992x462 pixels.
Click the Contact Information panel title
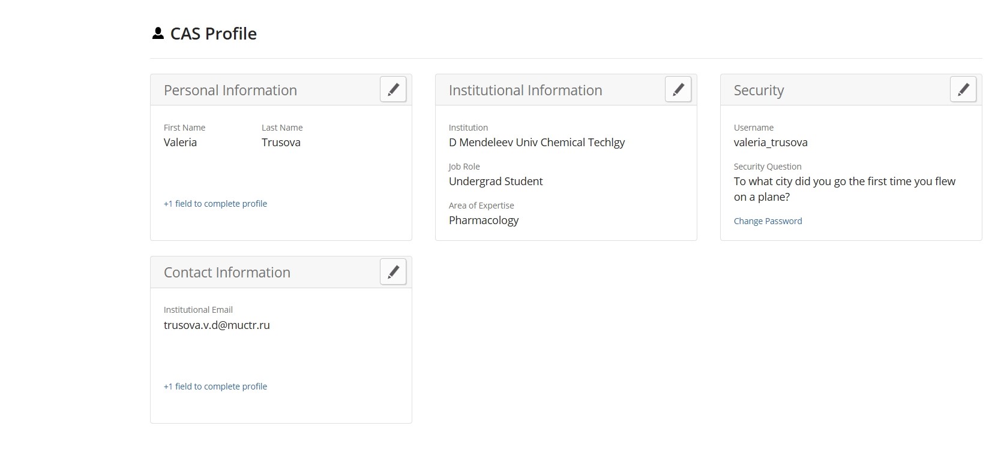pos(227,273)
